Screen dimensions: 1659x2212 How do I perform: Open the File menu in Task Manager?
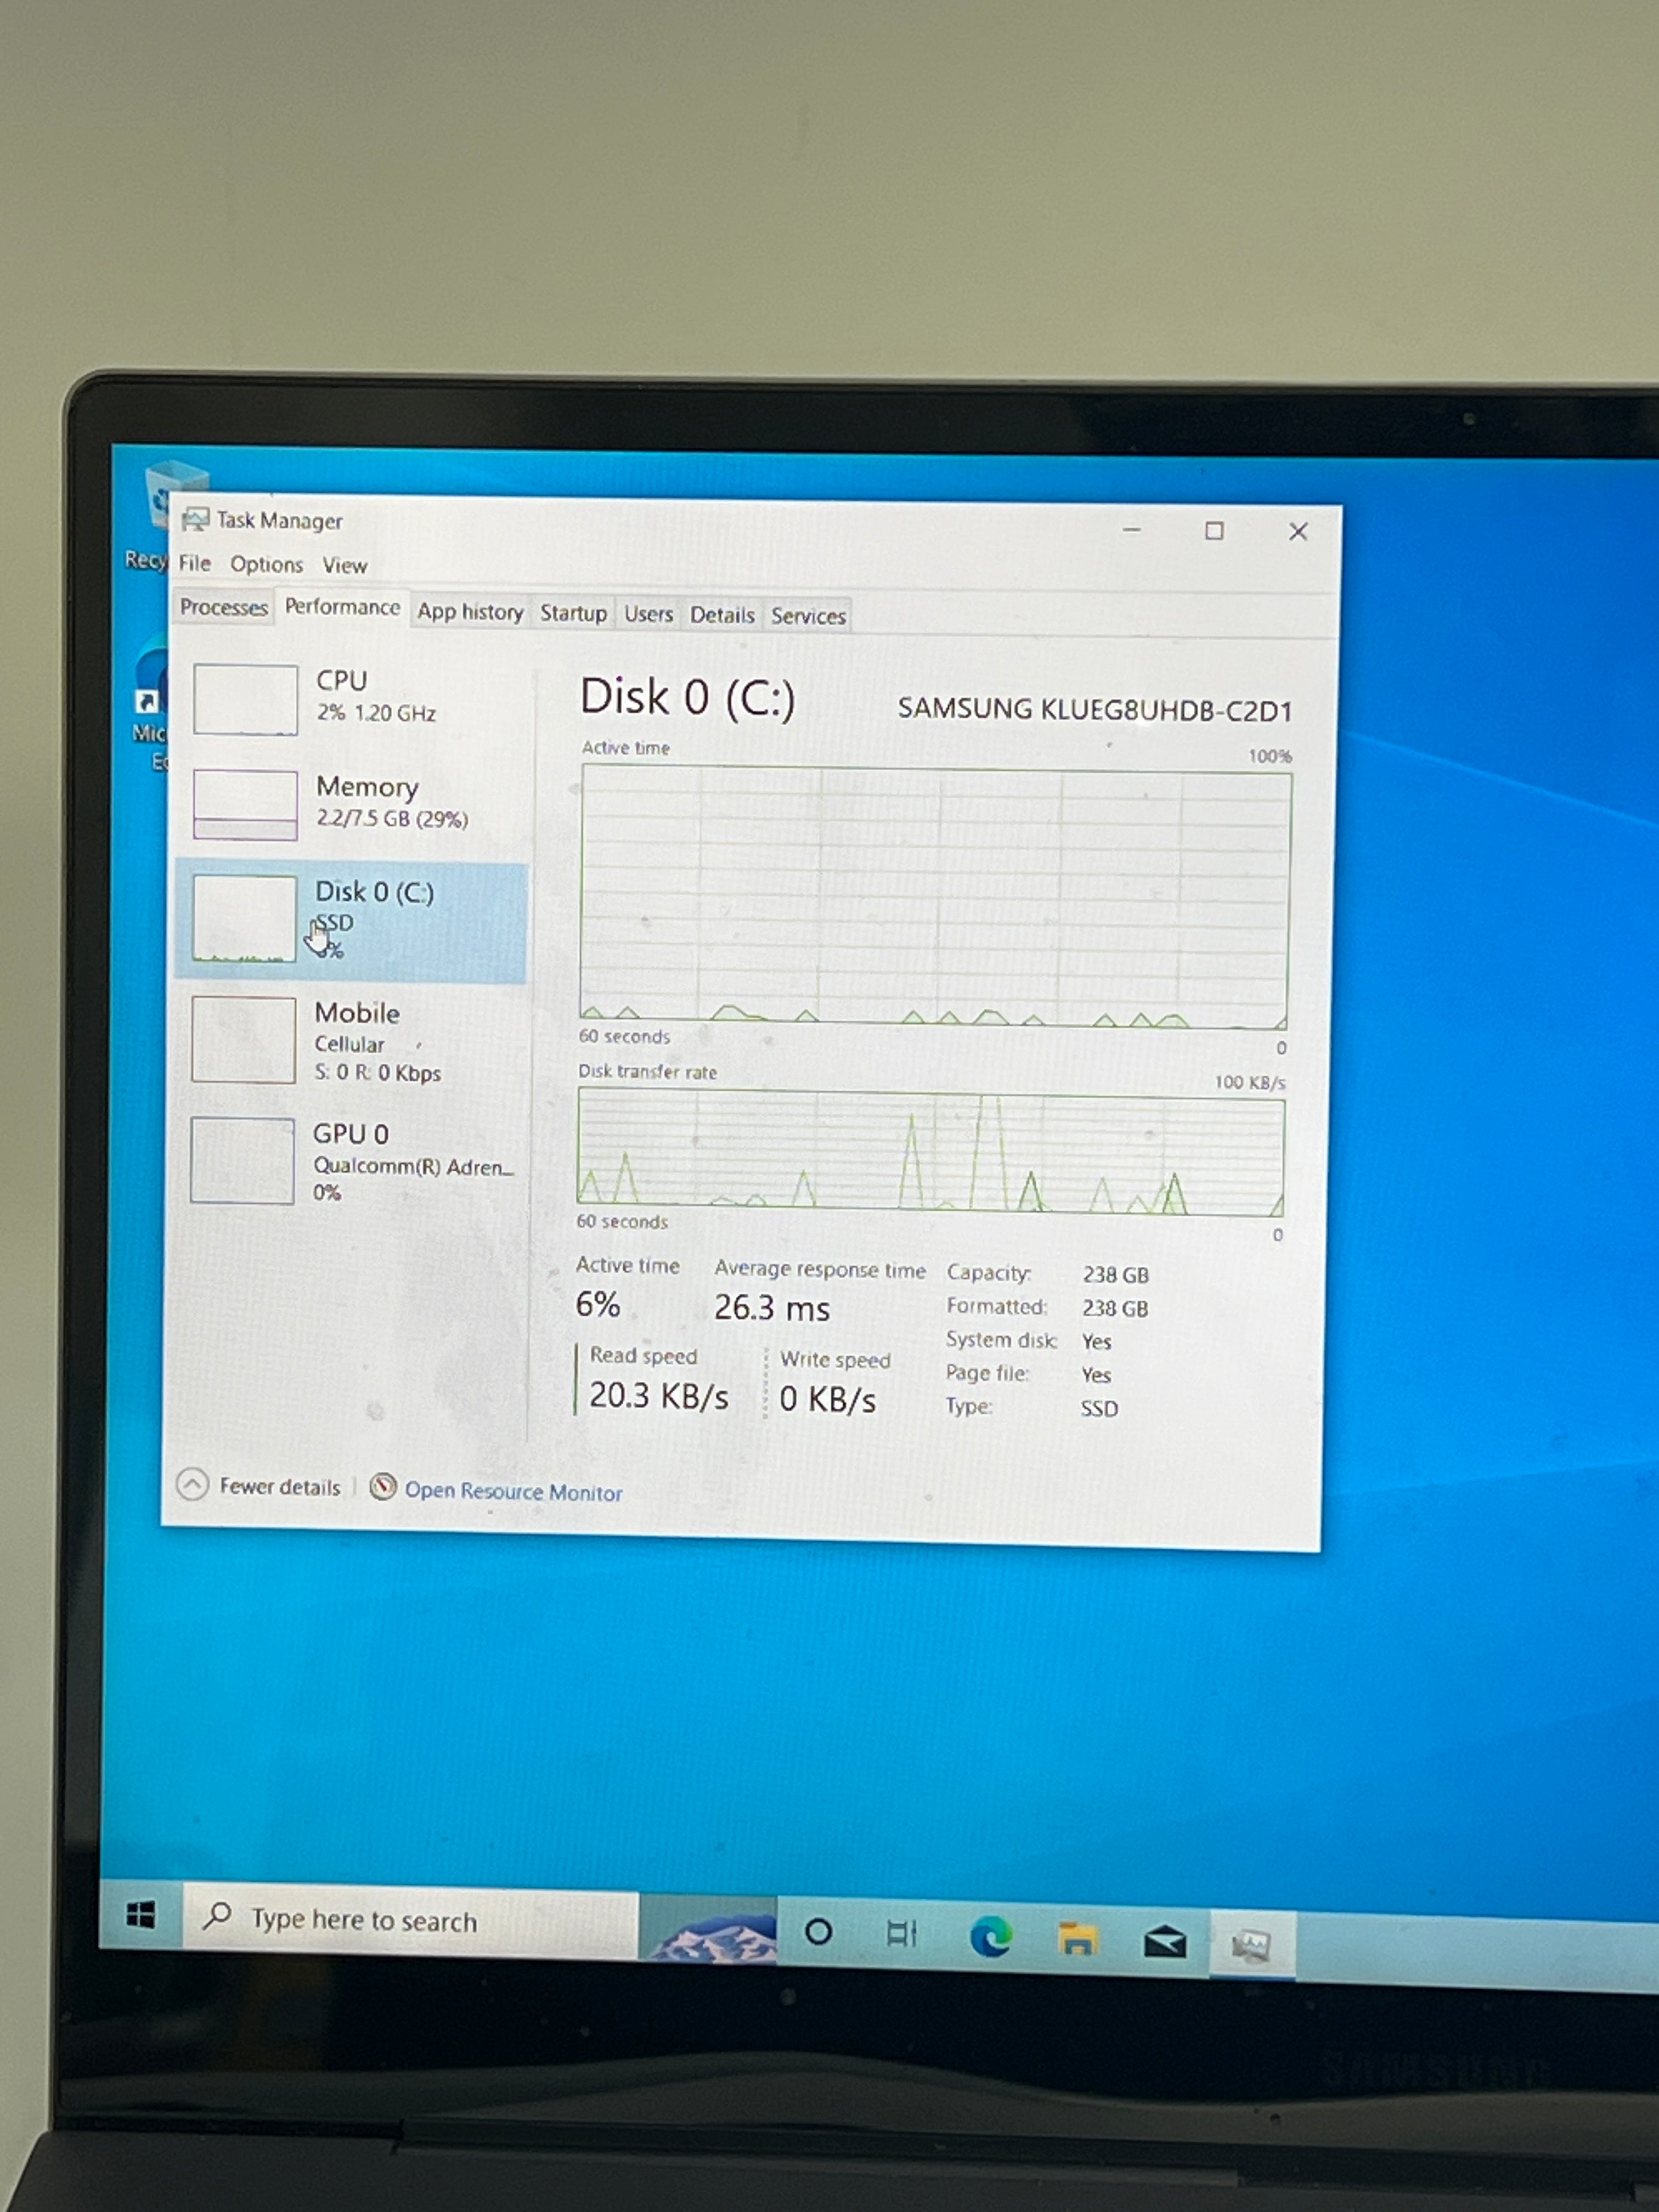[x=195, y=563]
